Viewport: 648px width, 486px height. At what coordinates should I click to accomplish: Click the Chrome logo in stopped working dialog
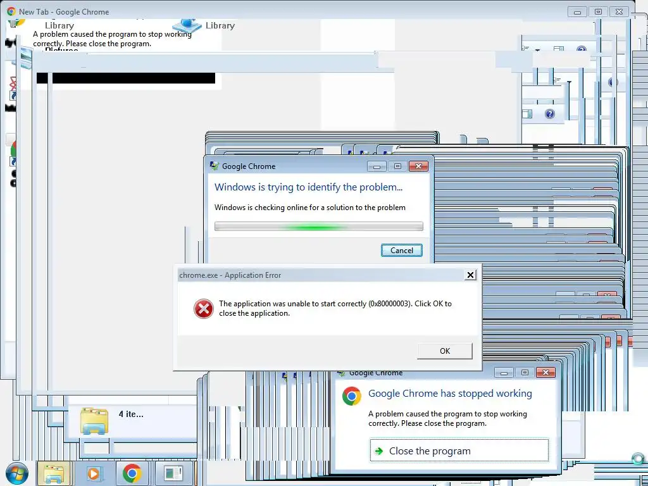pyautogui.click(x=352, y=396)
